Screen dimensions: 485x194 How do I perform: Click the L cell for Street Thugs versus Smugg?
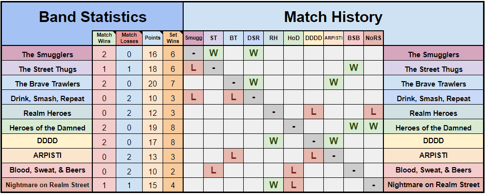tap(193, 68)
